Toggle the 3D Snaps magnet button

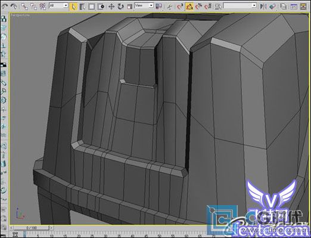tap(180, 7)
